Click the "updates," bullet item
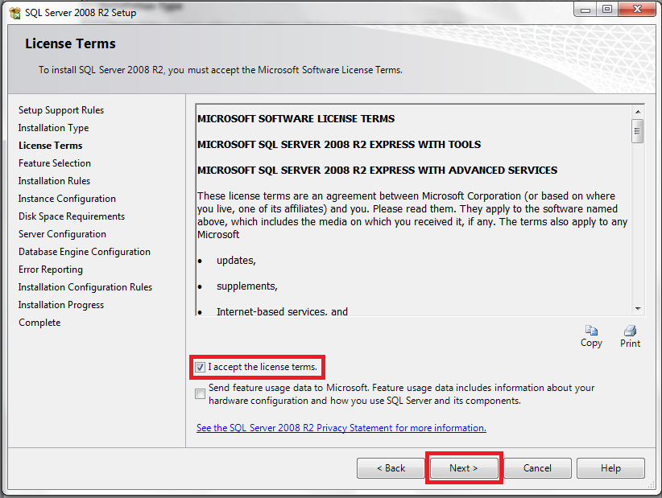This screenshot has height=498, width=662. [236, 261]
